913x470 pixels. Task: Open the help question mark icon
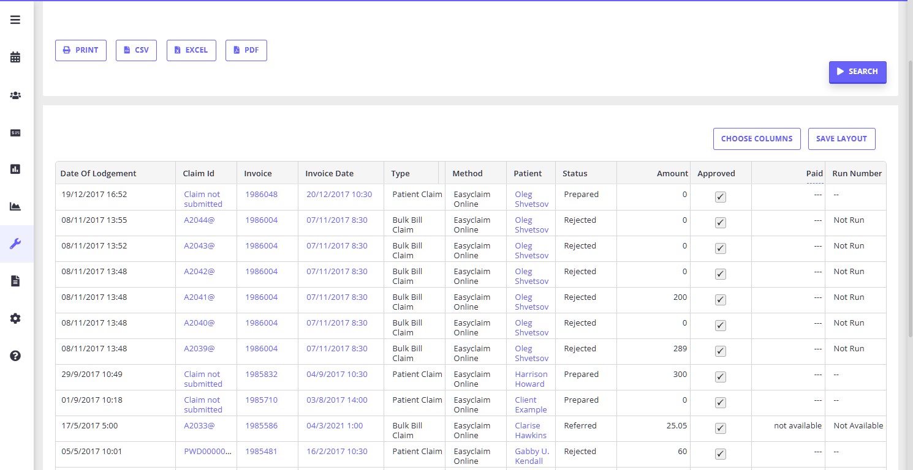pyautogui.click(x=15, y=356)
